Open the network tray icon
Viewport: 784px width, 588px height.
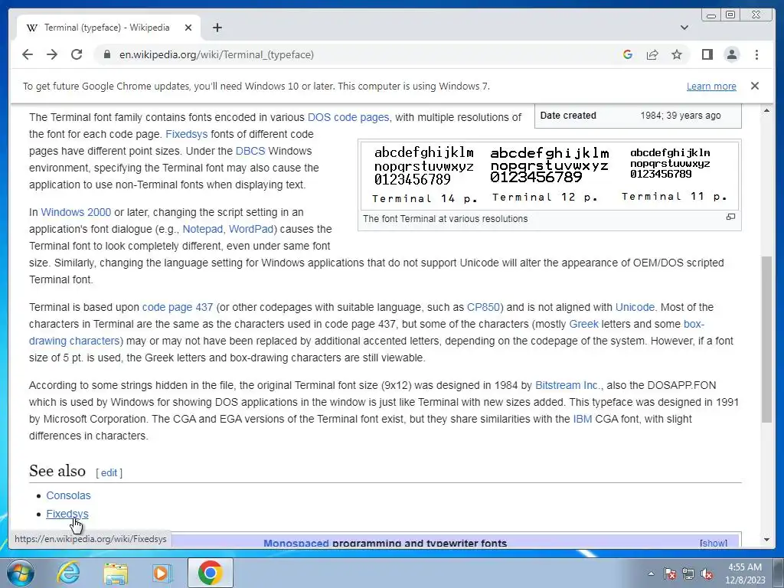688,574
